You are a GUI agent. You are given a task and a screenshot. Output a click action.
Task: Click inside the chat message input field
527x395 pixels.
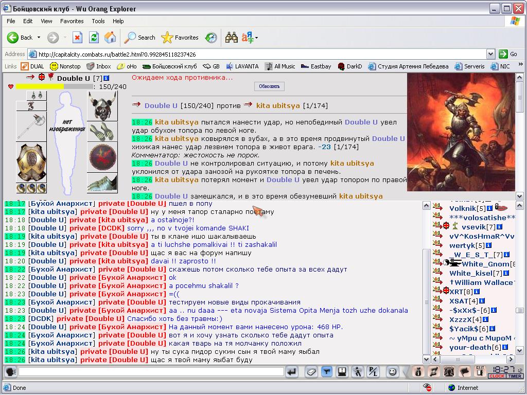(x=151, y=372)
